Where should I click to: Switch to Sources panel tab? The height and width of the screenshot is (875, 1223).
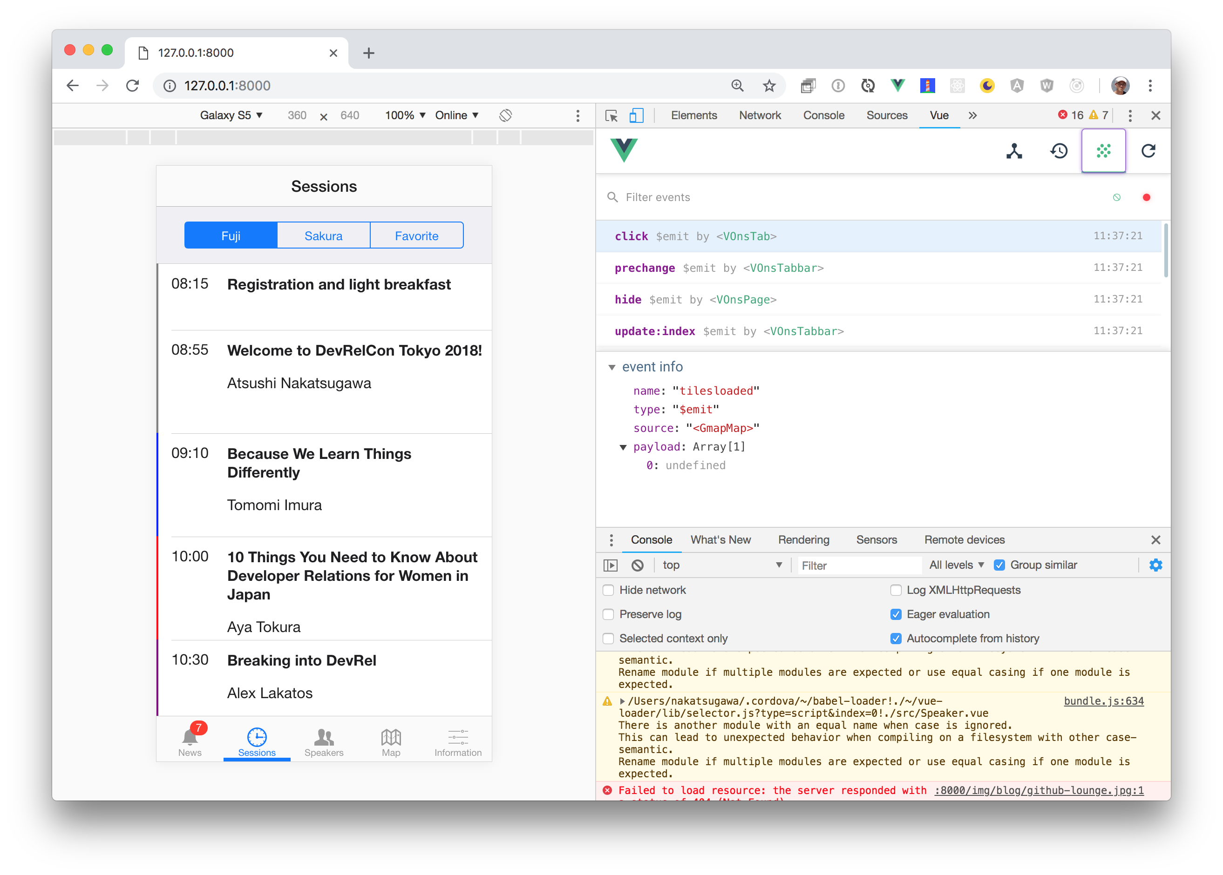887,116
